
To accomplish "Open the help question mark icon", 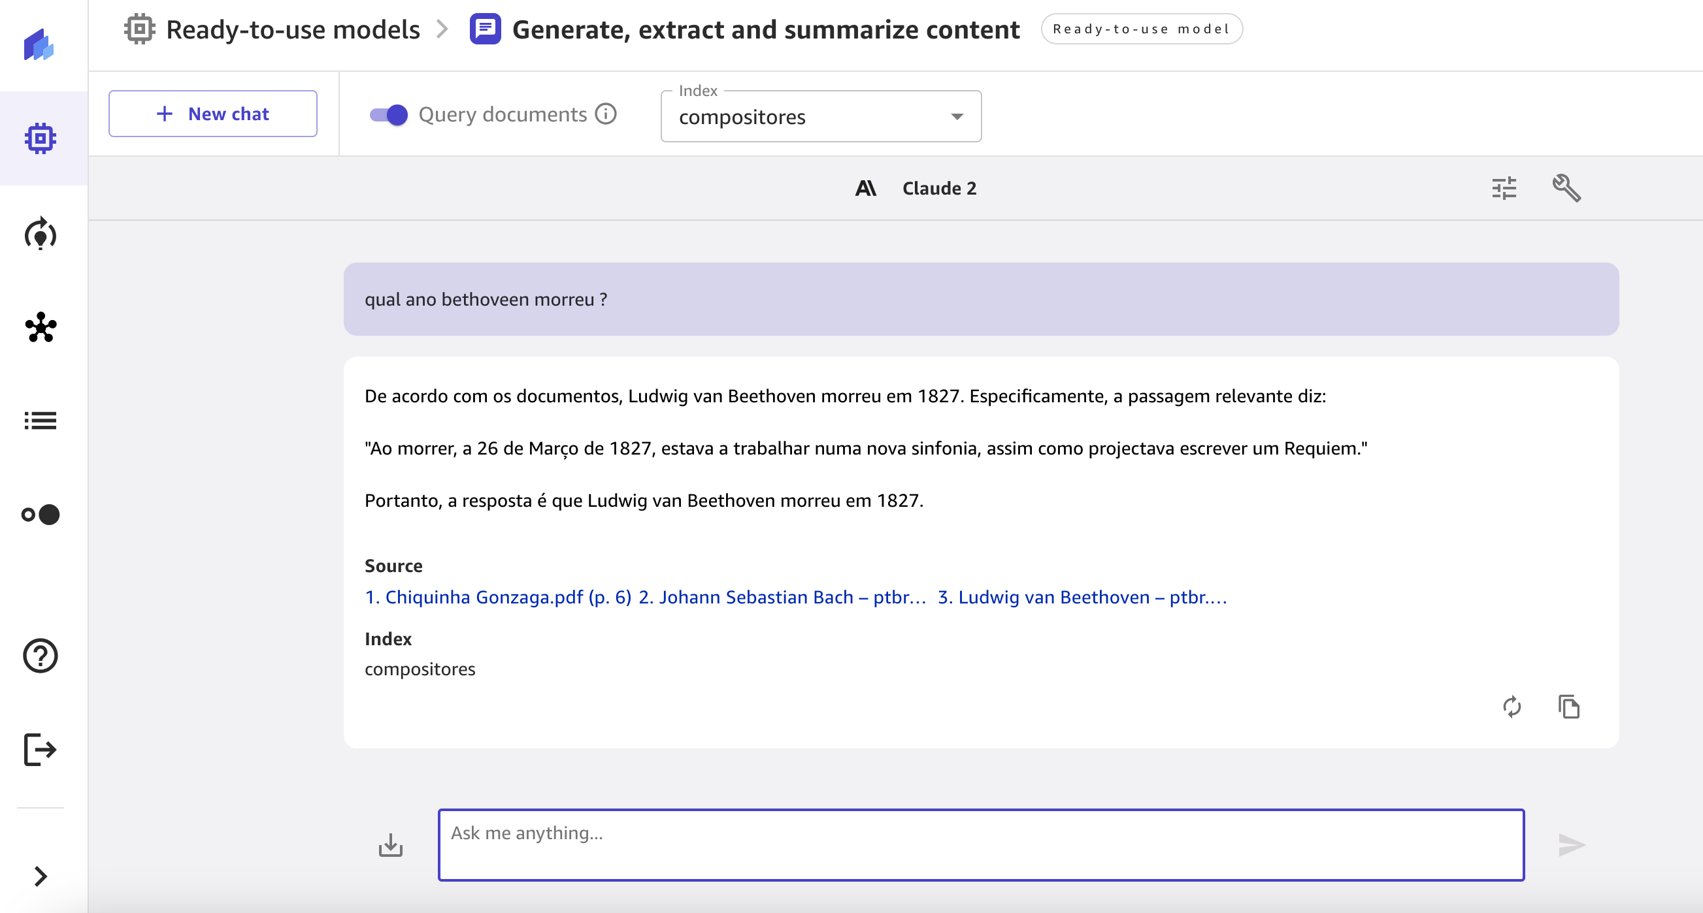I will pos(41,656).
